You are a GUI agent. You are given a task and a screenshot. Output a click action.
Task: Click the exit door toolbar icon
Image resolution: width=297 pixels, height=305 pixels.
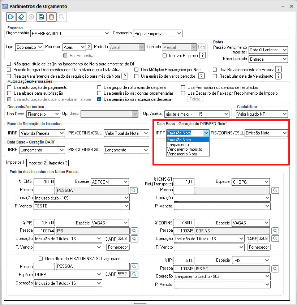point(11,17)
